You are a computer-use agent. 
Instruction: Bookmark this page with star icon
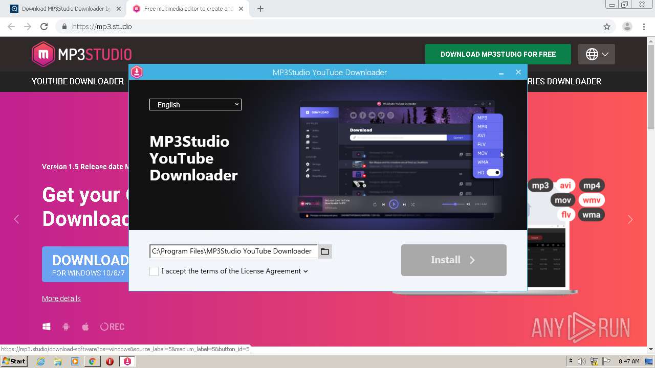607,27
